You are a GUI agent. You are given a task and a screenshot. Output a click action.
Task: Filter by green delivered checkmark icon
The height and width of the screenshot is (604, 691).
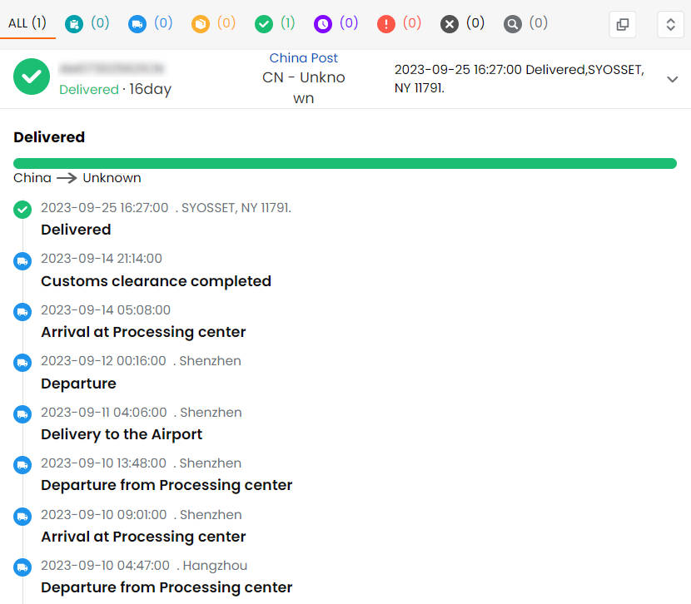(264, 24)
